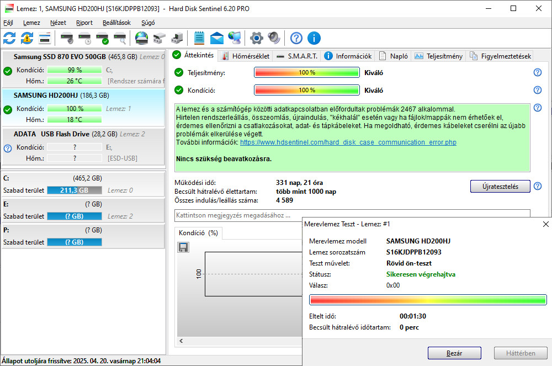Screen dimensions: 552x366
Task: Open the hdsentinel.com communication error link
Action: tap(348, 142)
